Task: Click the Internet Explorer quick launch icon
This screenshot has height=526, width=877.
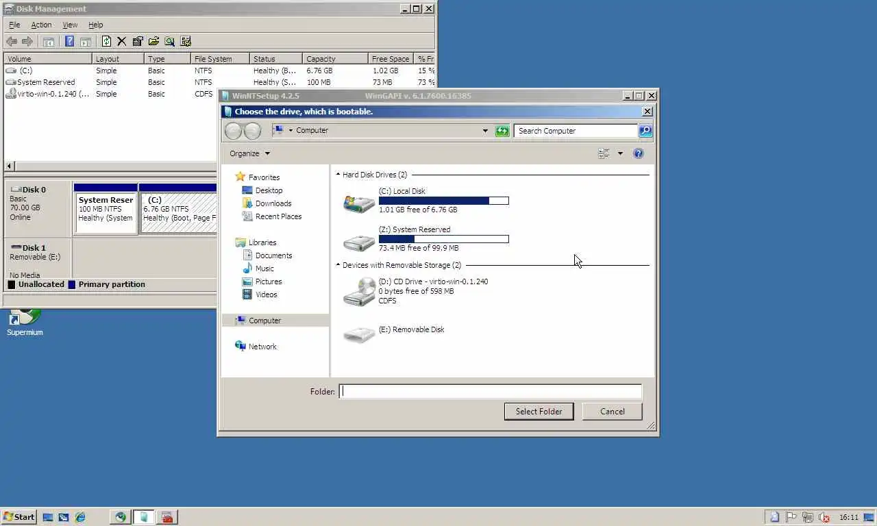Action: (80, 517)
